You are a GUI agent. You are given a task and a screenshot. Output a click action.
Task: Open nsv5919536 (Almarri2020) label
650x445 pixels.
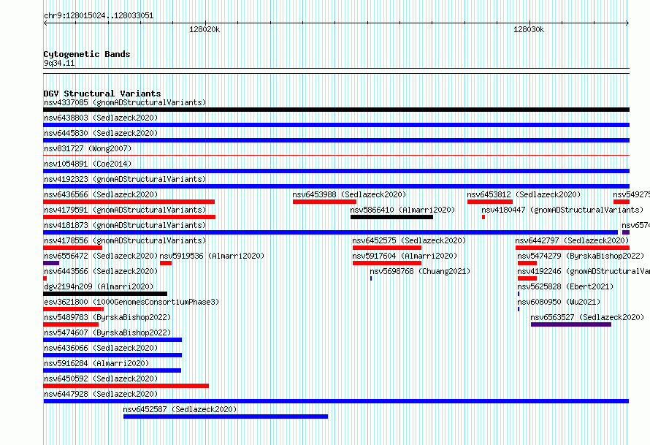[x=212, y=256]
